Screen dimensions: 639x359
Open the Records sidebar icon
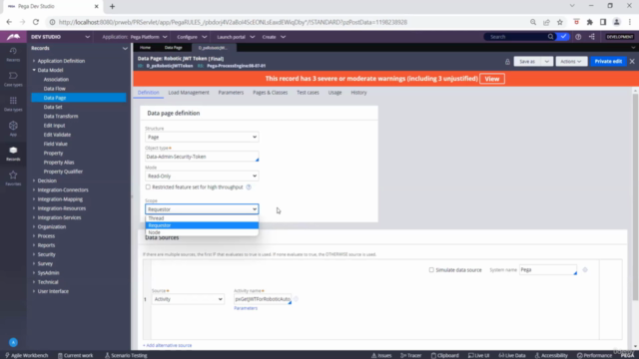point(13,153)
